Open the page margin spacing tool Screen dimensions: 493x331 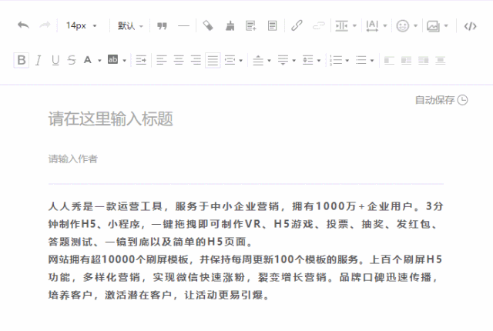pyautogui.click(x=341, y=25)
